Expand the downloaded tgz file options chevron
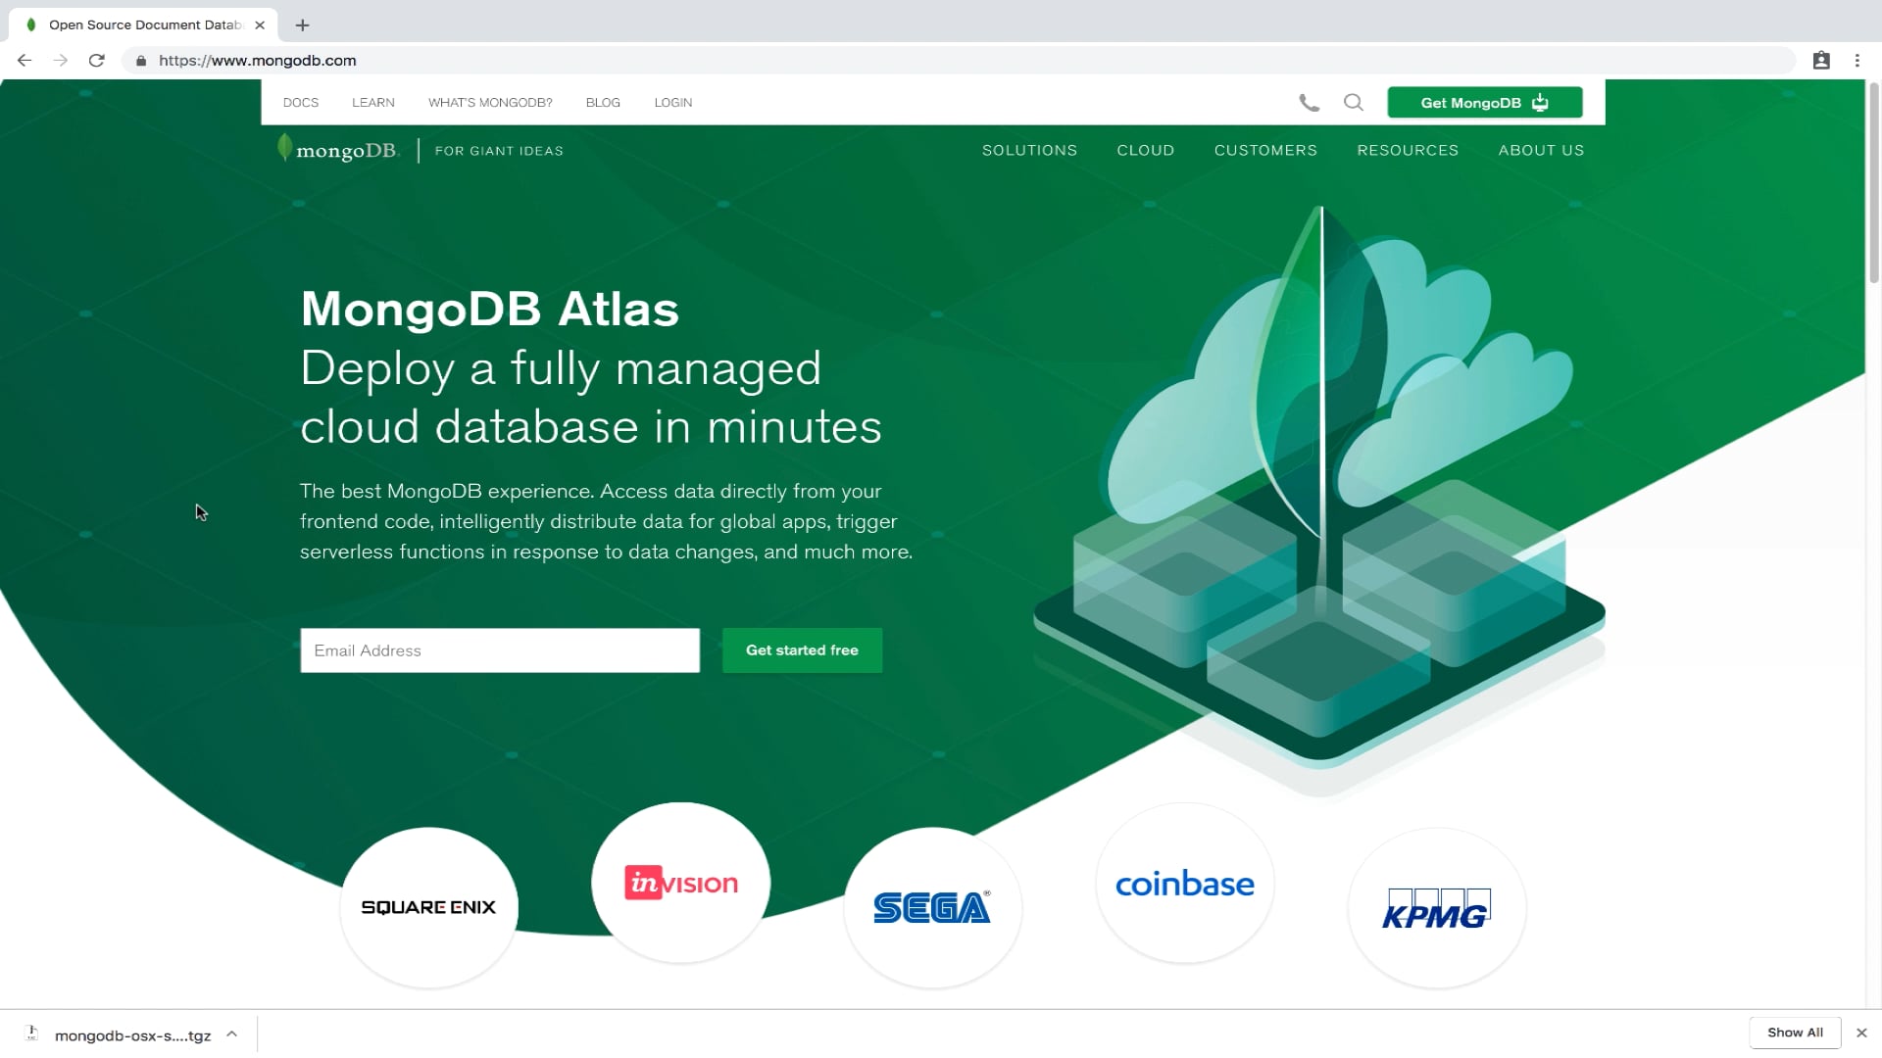Viewport: 1882px width, 1058px height. click(232, 1034)
